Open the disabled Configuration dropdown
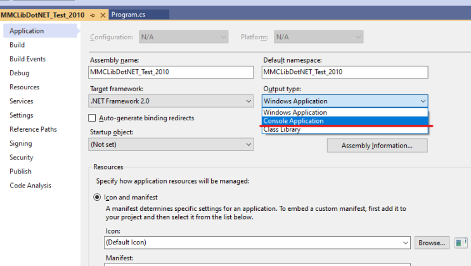 pyautogui.click(x=184, y=37)
